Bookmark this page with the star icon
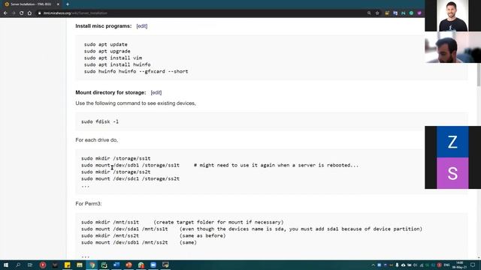Viewport: 481px width, 270px height. coord(377,13)
